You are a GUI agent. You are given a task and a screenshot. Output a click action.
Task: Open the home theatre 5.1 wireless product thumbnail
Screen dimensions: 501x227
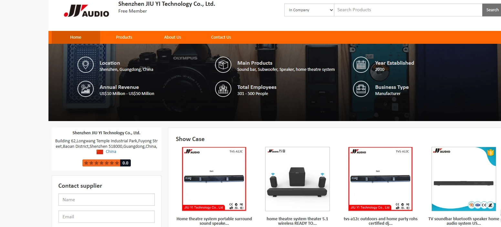(297, 179)
